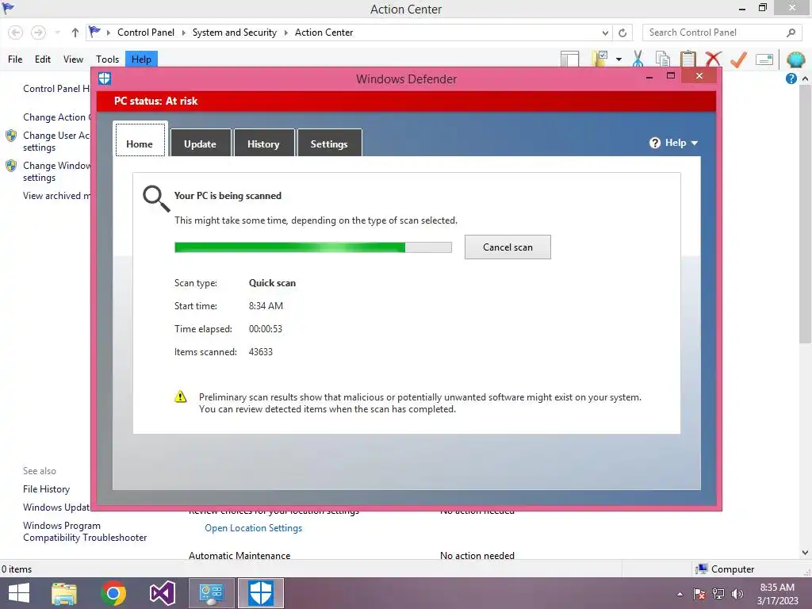This screenshot has height=609, width=812.
Task: Click the Copy documents icon in toolbar
Action: click(x=662, y=59)
